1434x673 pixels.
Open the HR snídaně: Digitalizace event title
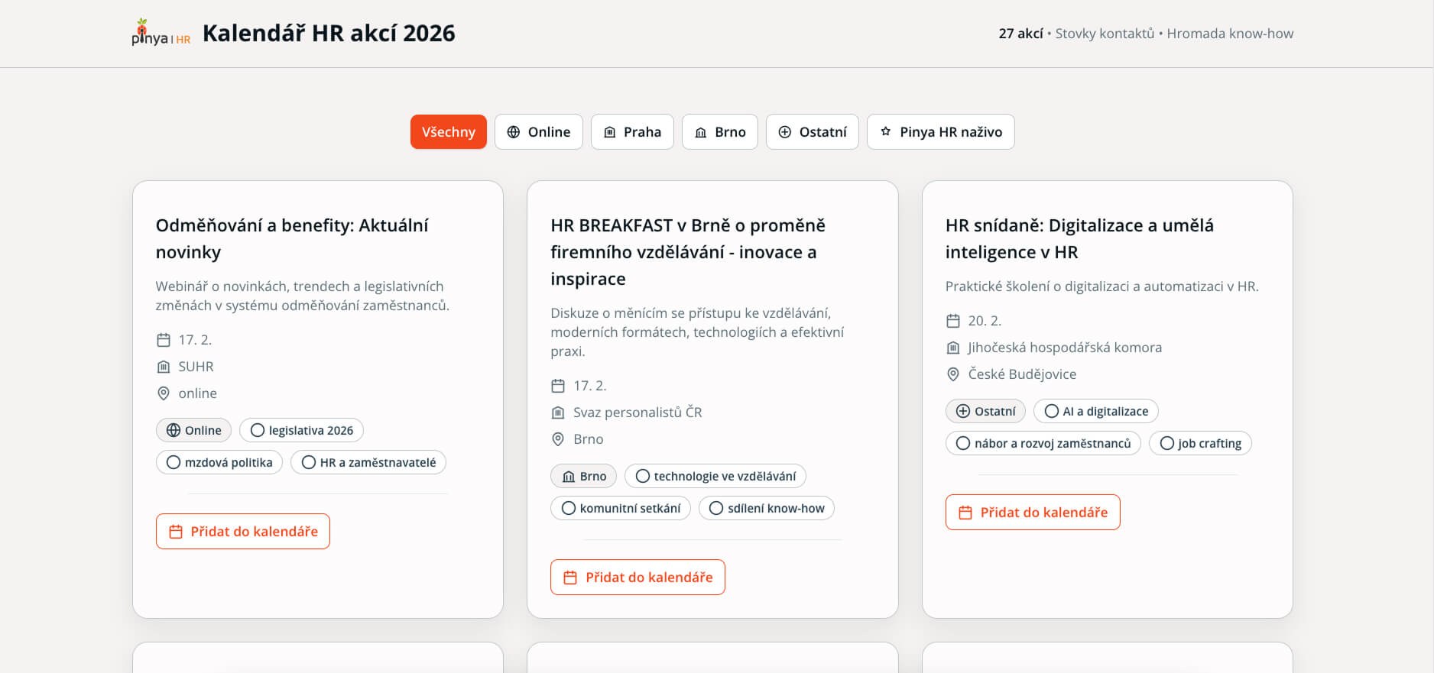click(x=1079, y=238)
